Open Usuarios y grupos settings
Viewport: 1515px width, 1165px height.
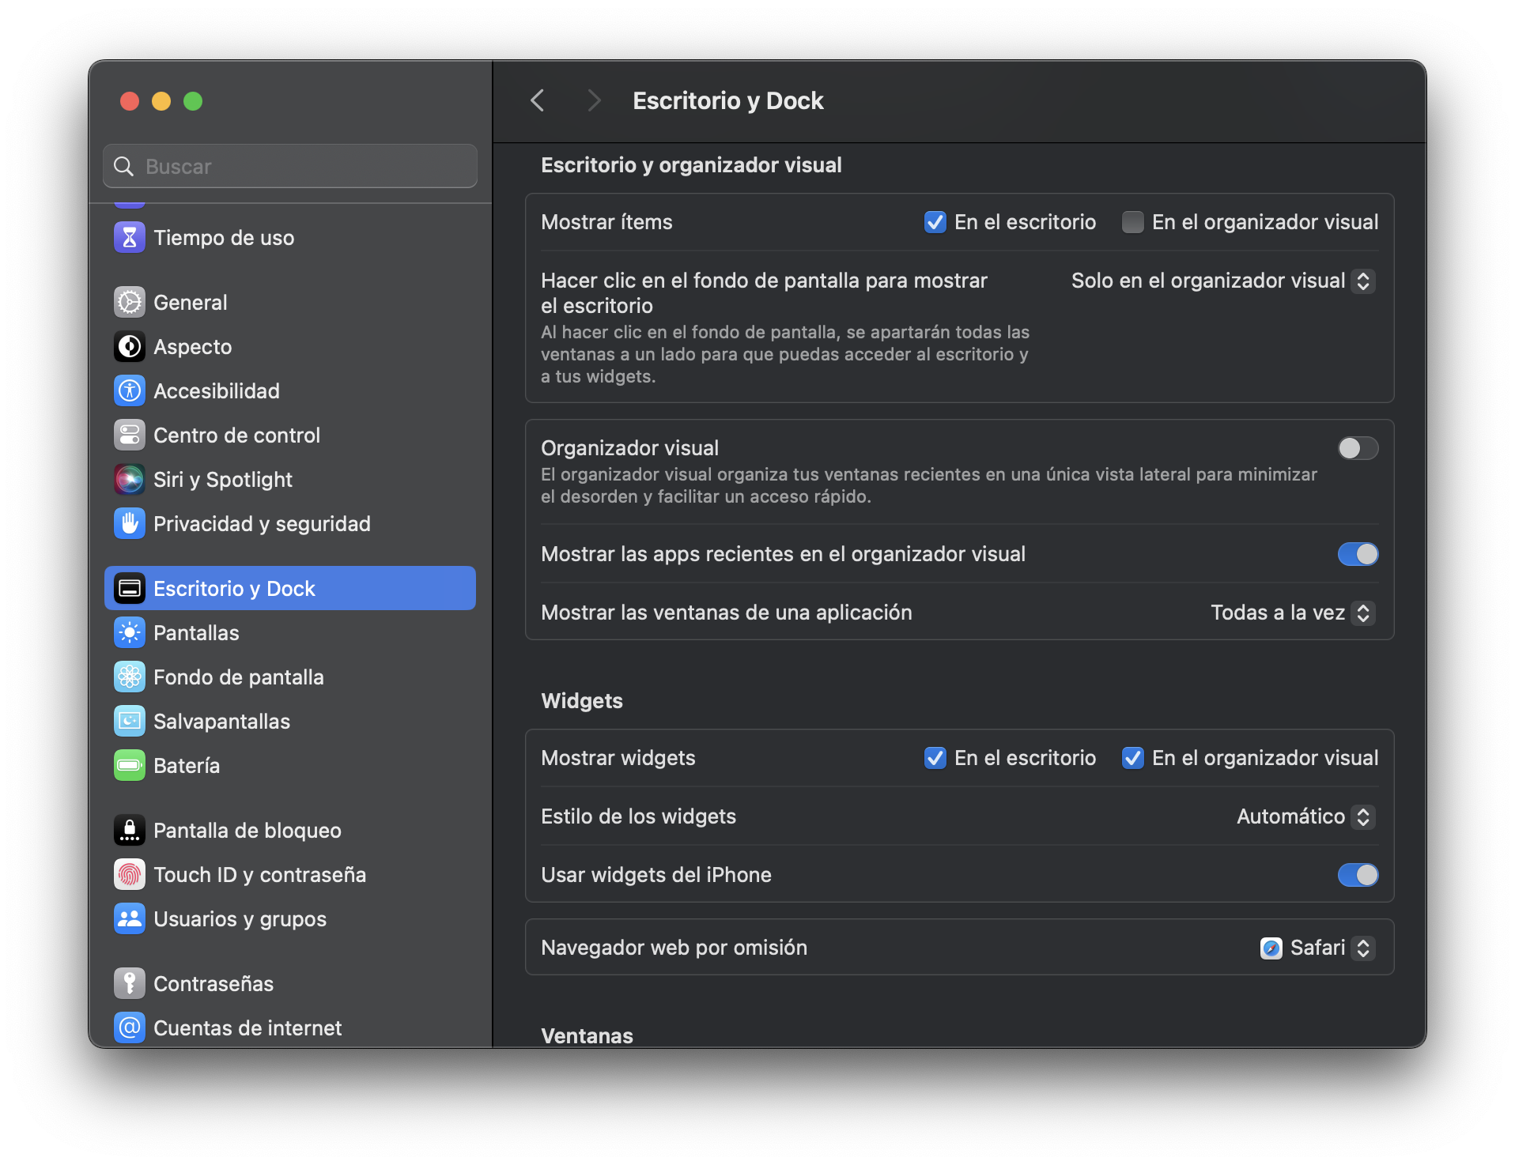pos(240,919)
